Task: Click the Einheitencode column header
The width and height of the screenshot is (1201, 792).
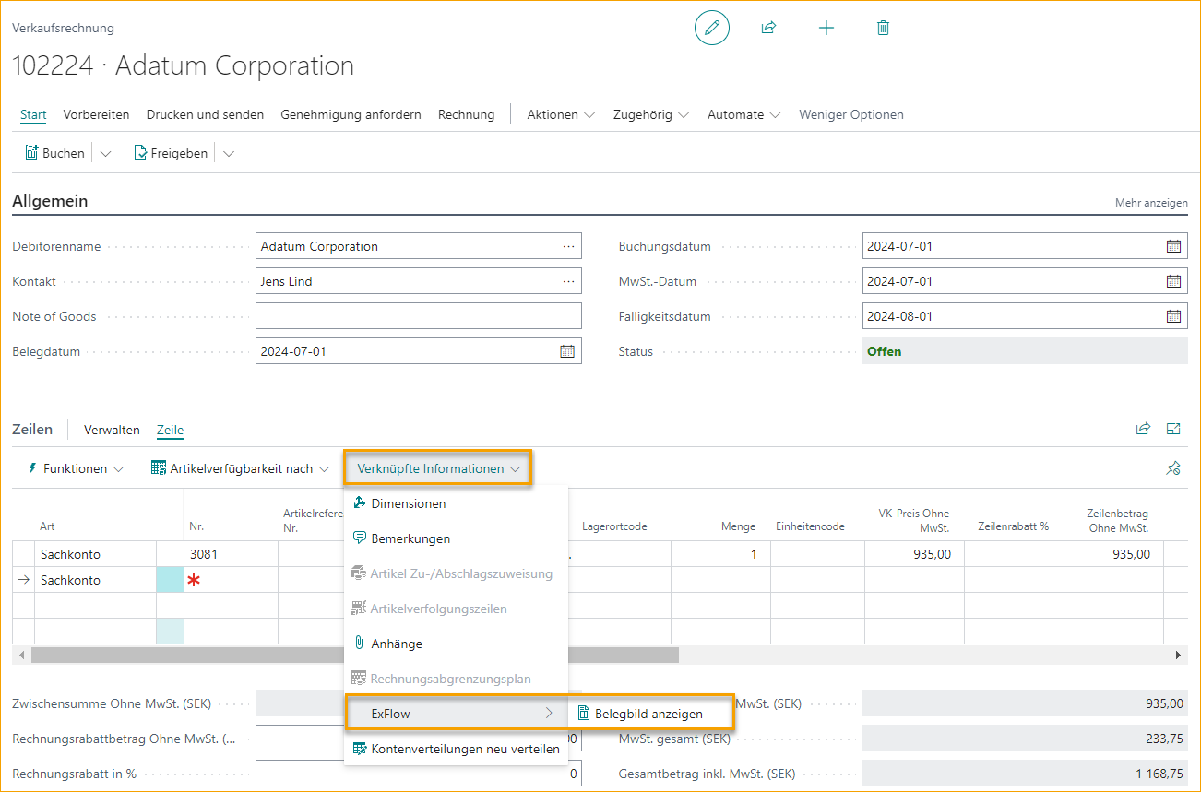Action: 810,526
